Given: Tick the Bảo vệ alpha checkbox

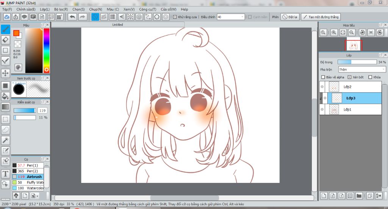Looking at the screenshot, I should coord(323,77).
